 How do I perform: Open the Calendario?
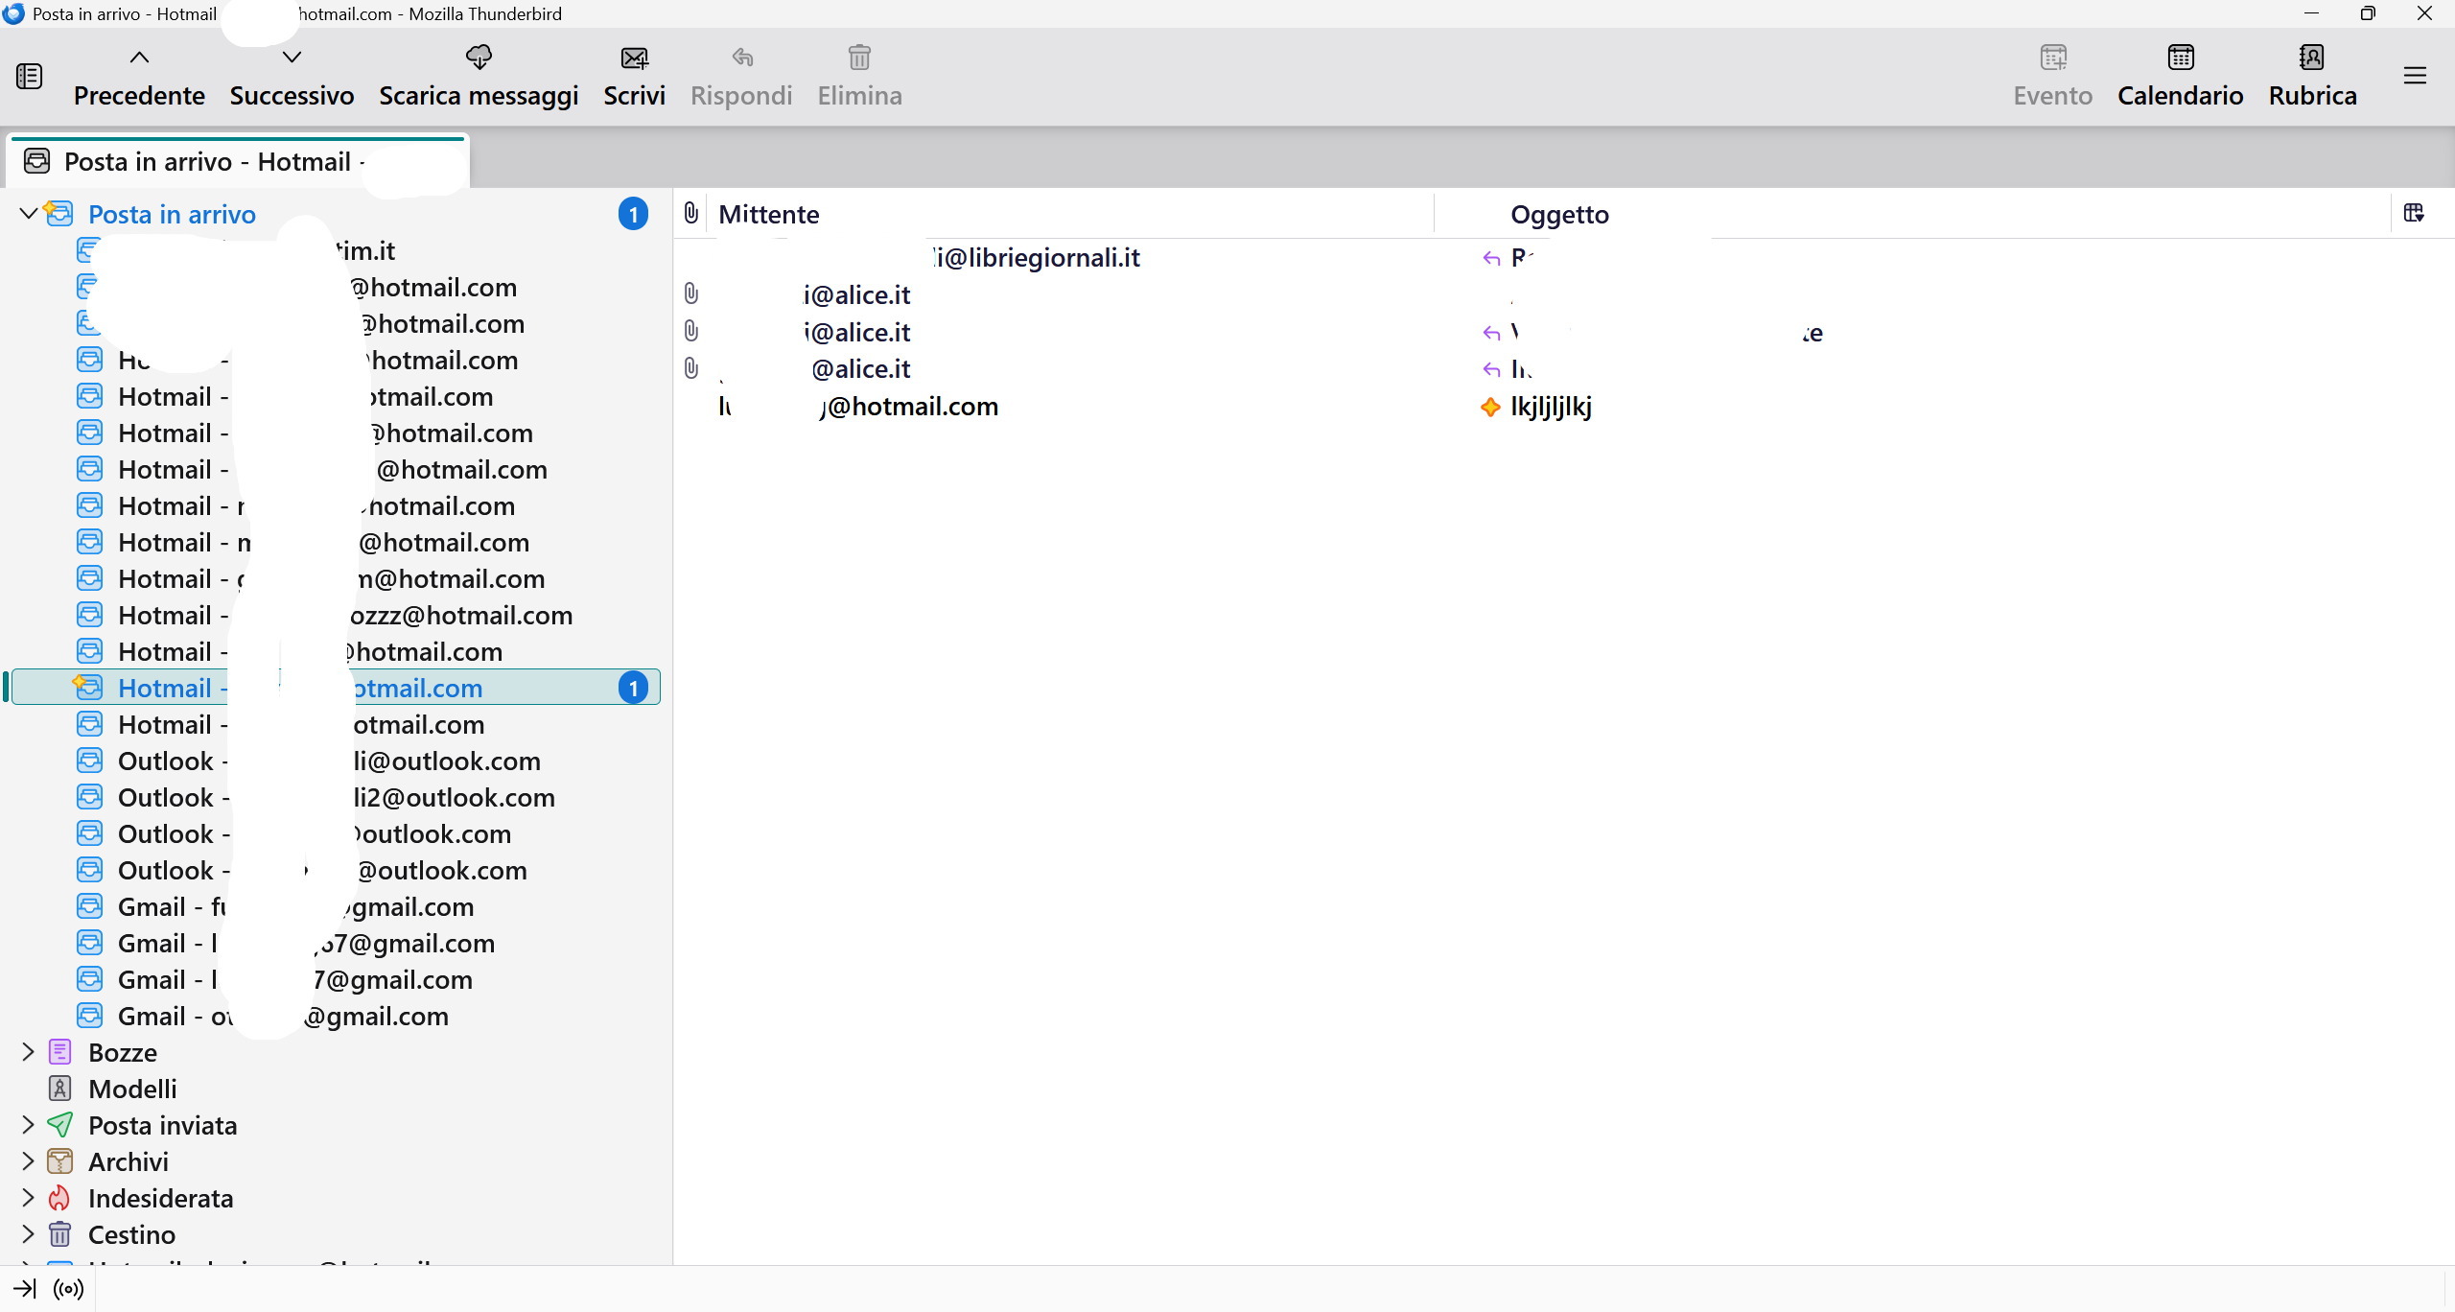(2180, 77)
